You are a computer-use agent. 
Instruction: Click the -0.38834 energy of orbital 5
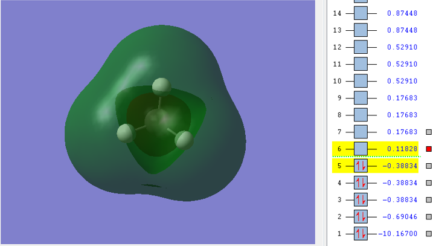(x=400, y=166)
